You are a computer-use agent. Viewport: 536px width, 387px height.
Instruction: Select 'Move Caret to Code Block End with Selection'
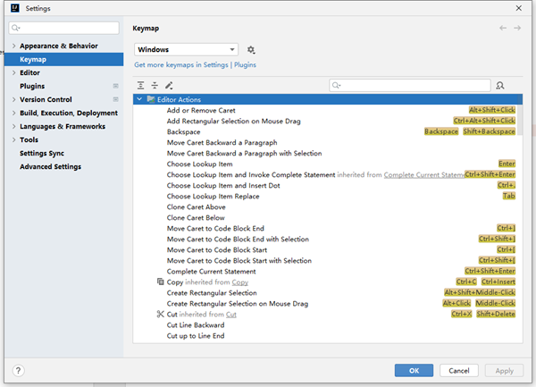pos(238,240)
